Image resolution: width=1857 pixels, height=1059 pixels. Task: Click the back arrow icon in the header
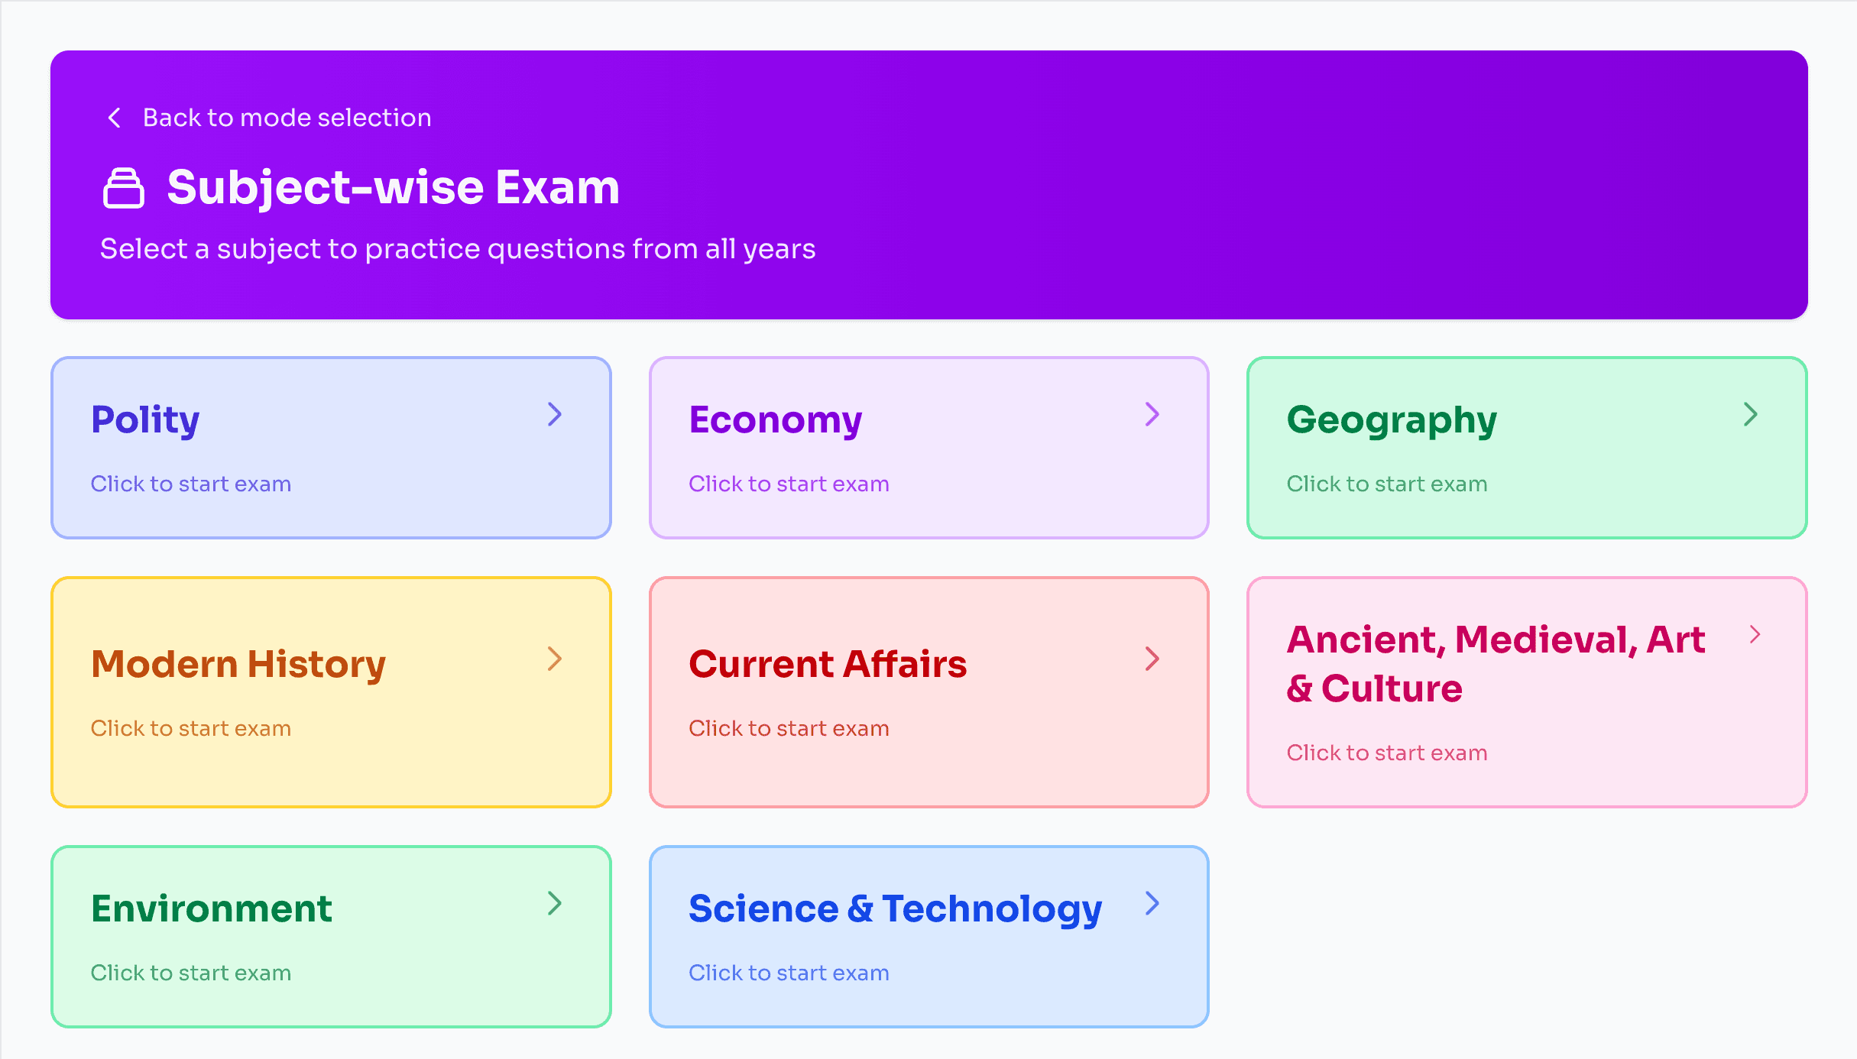pyautogui.click(x=113, y=117)
